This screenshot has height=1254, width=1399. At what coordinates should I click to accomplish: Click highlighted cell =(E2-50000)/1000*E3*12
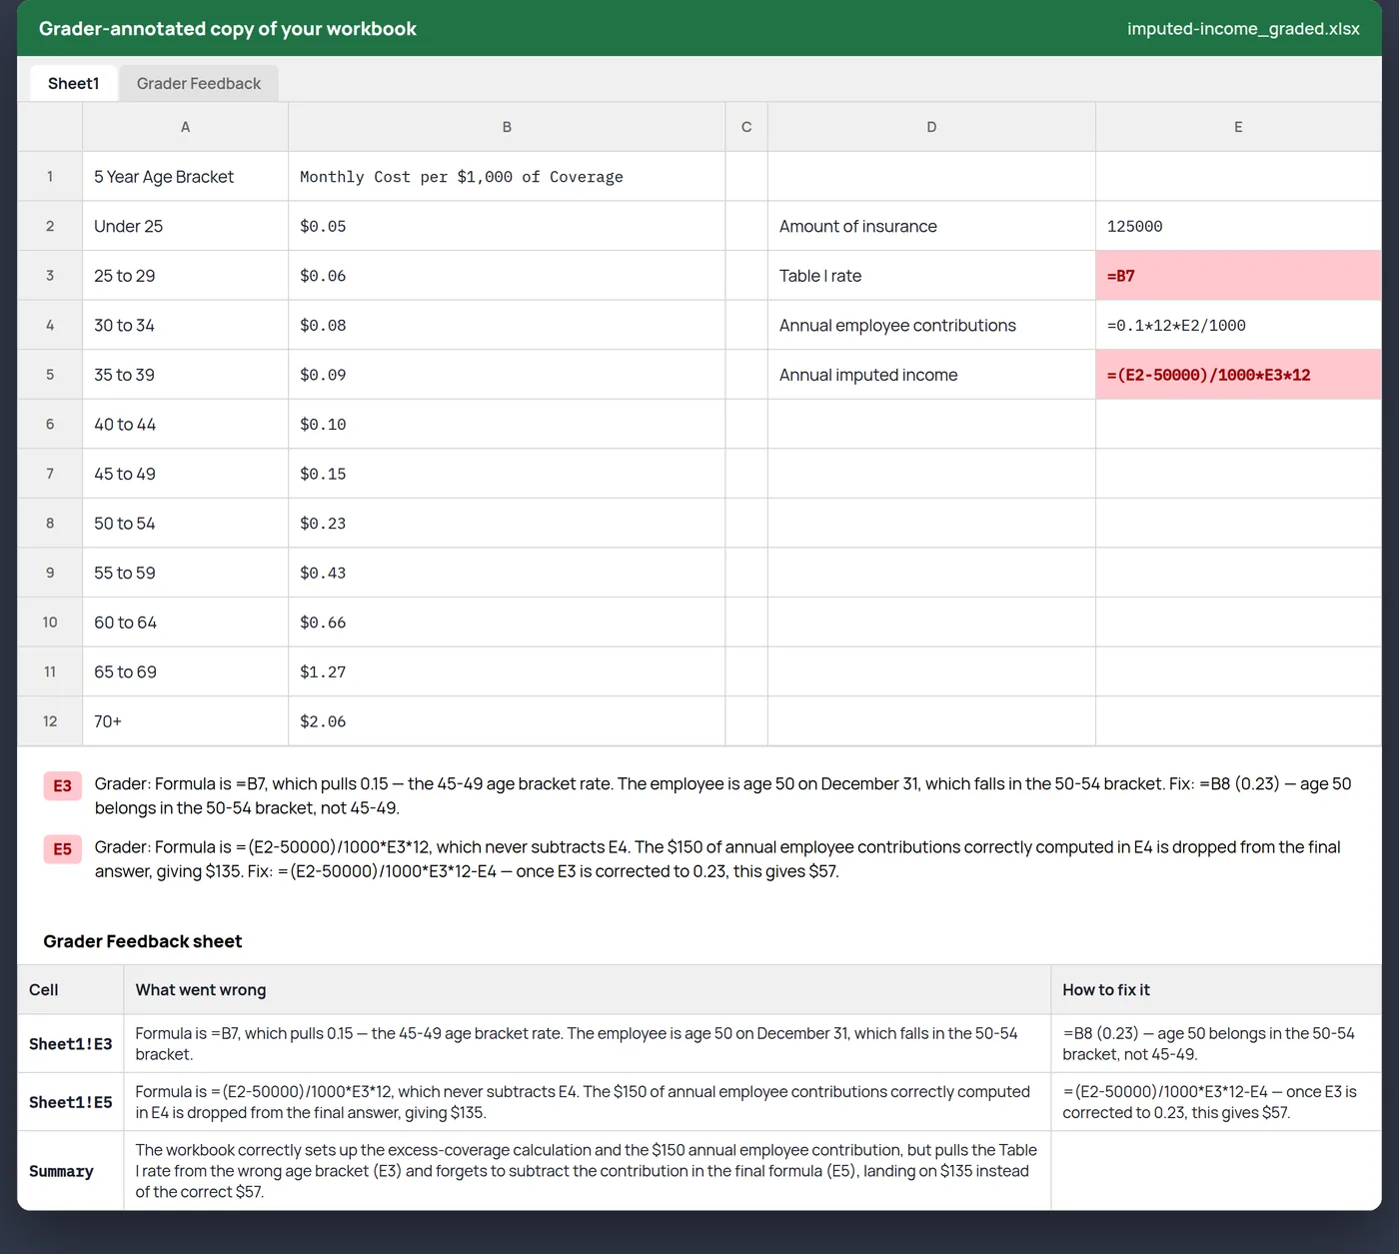pyautogui.click(x=1238, y=375)
